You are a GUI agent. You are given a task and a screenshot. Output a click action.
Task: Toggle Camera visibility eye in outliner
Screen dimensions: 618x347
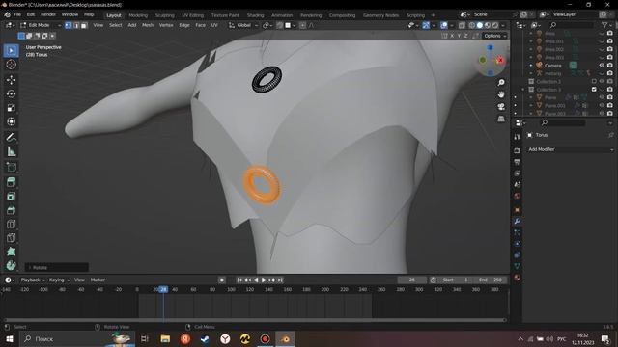(602, 66)
